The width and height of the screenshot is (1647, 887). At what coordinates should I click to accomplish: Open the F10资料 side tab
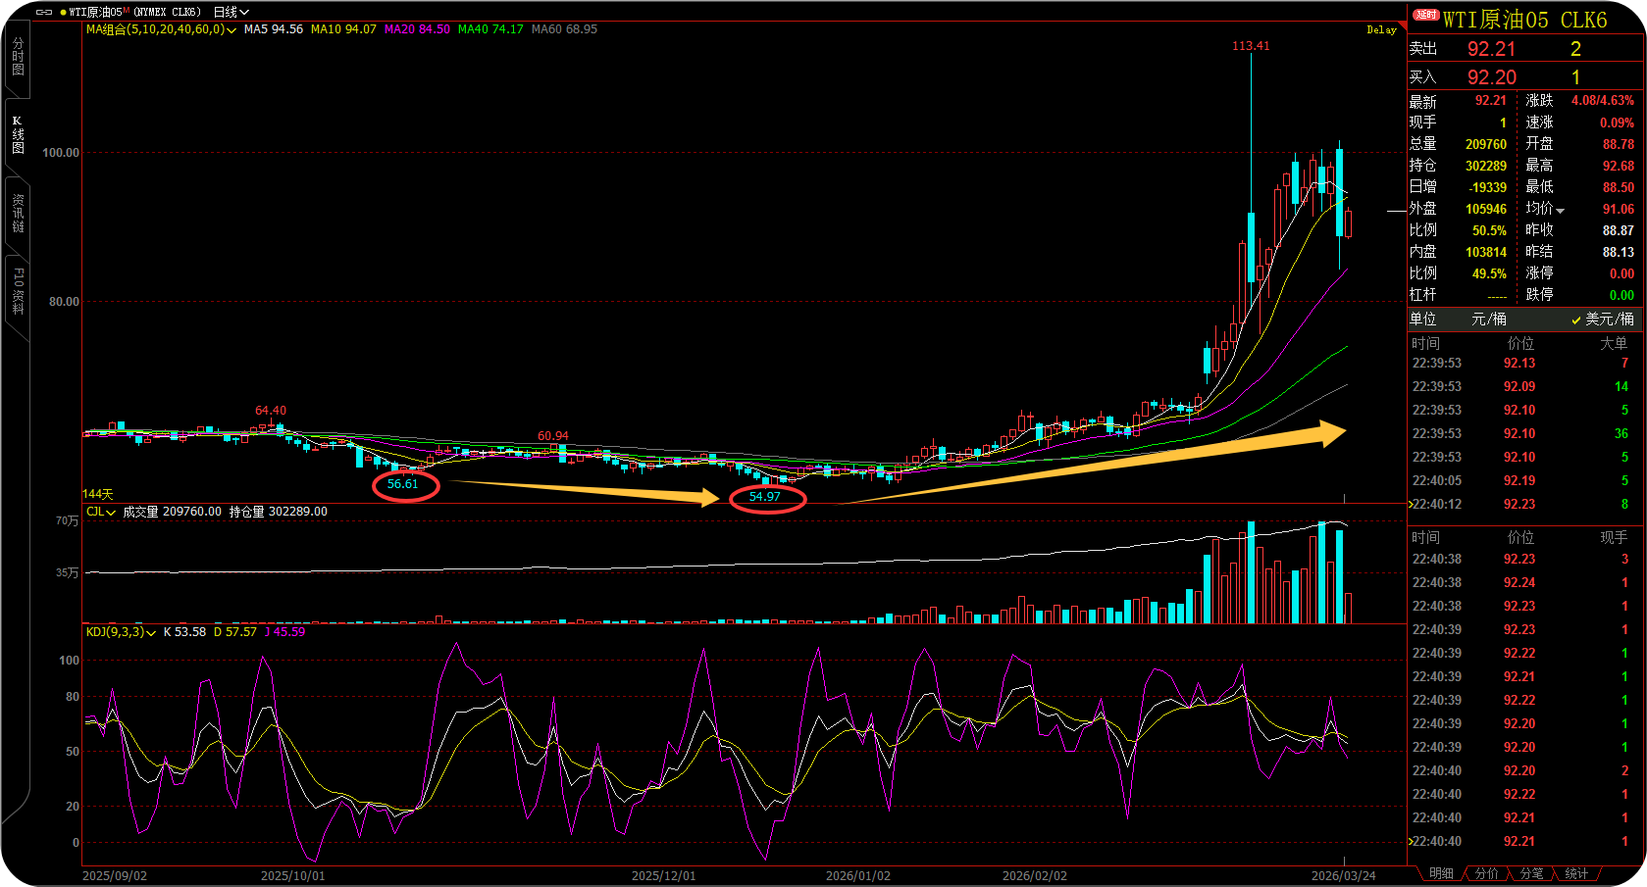pyautogui.click(x=18, y=291)
